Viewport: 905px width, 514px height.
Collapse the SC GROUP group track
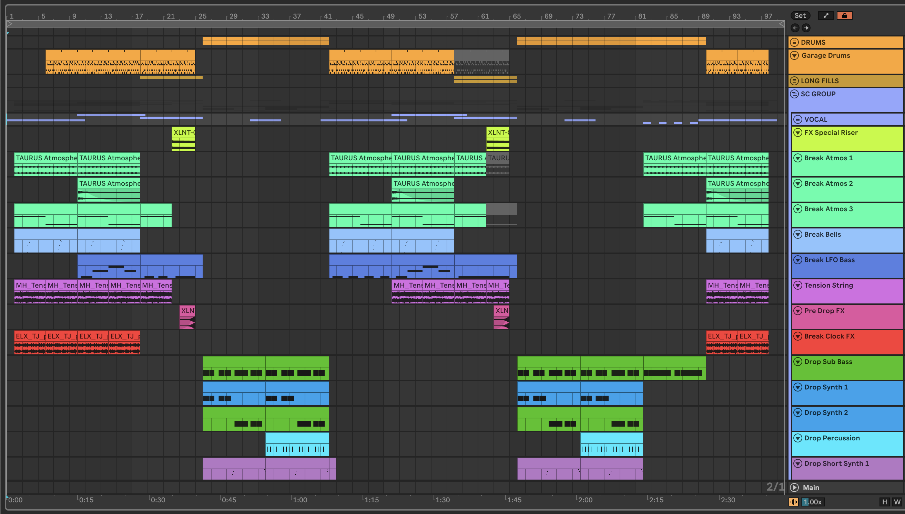[x=794, y=94]
